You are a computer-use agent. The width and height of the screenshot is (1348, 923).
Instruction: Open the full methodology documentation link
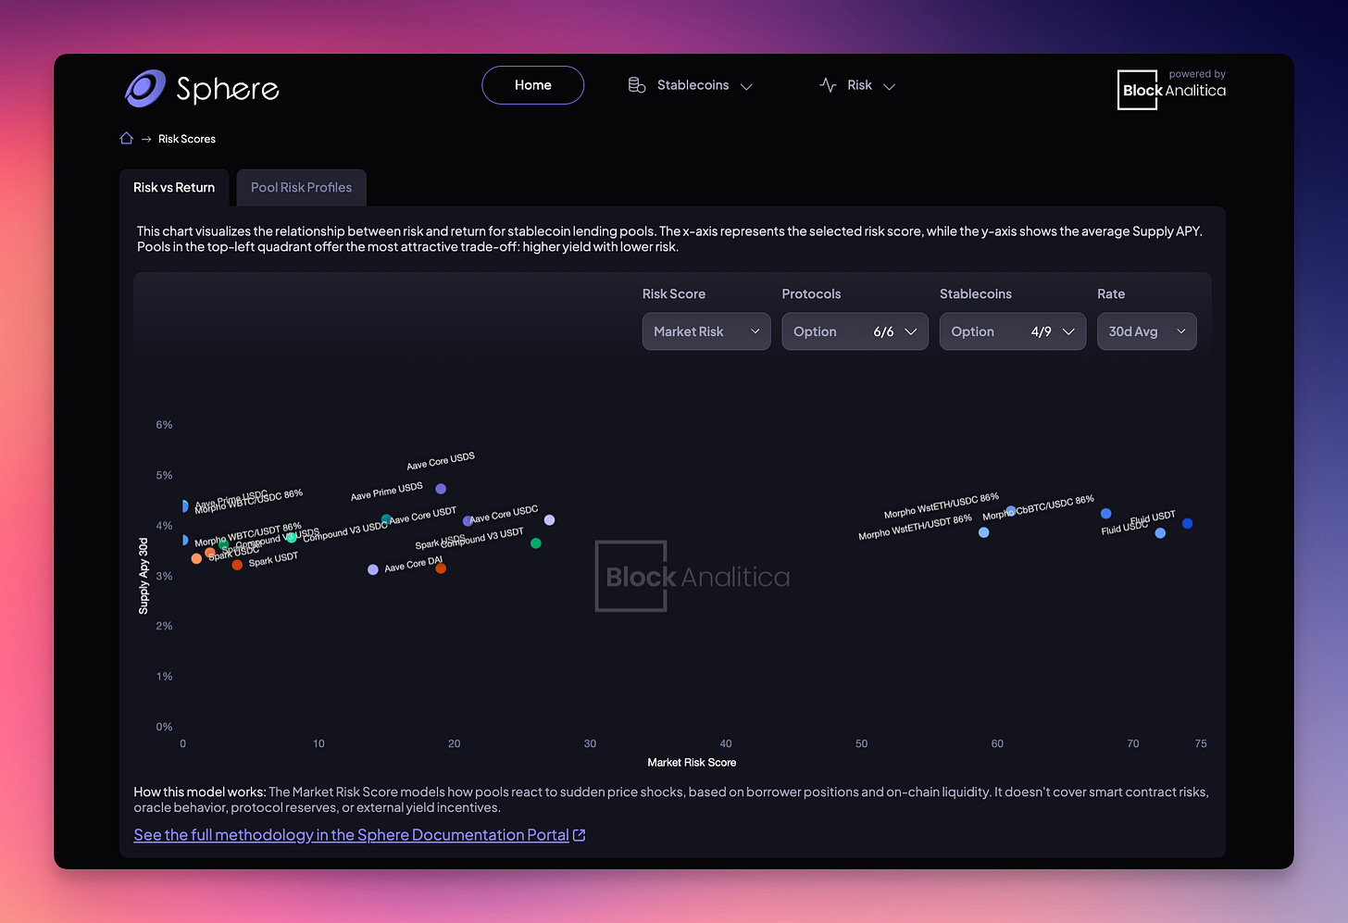click(x=359, y=835)
